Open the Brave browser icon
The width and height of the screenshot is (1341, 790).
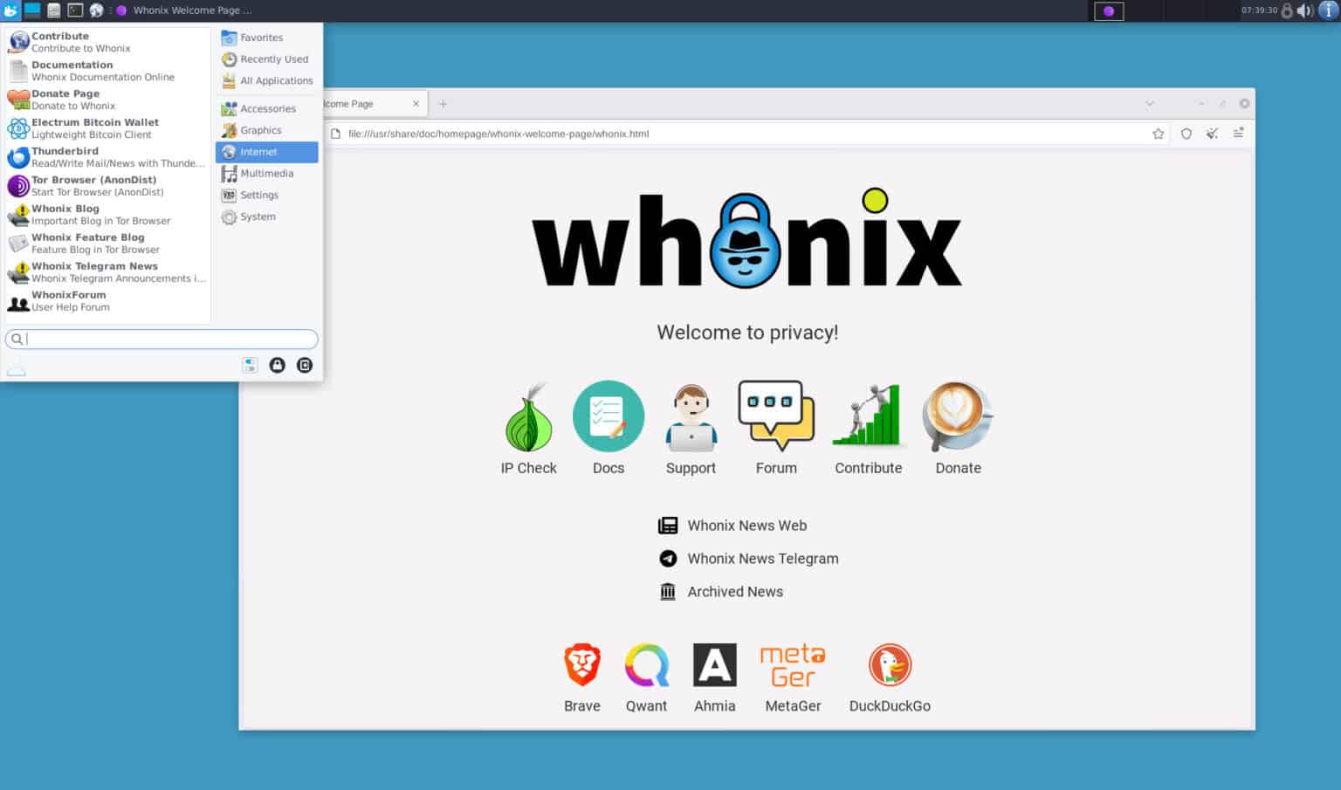tap(581, 664)
